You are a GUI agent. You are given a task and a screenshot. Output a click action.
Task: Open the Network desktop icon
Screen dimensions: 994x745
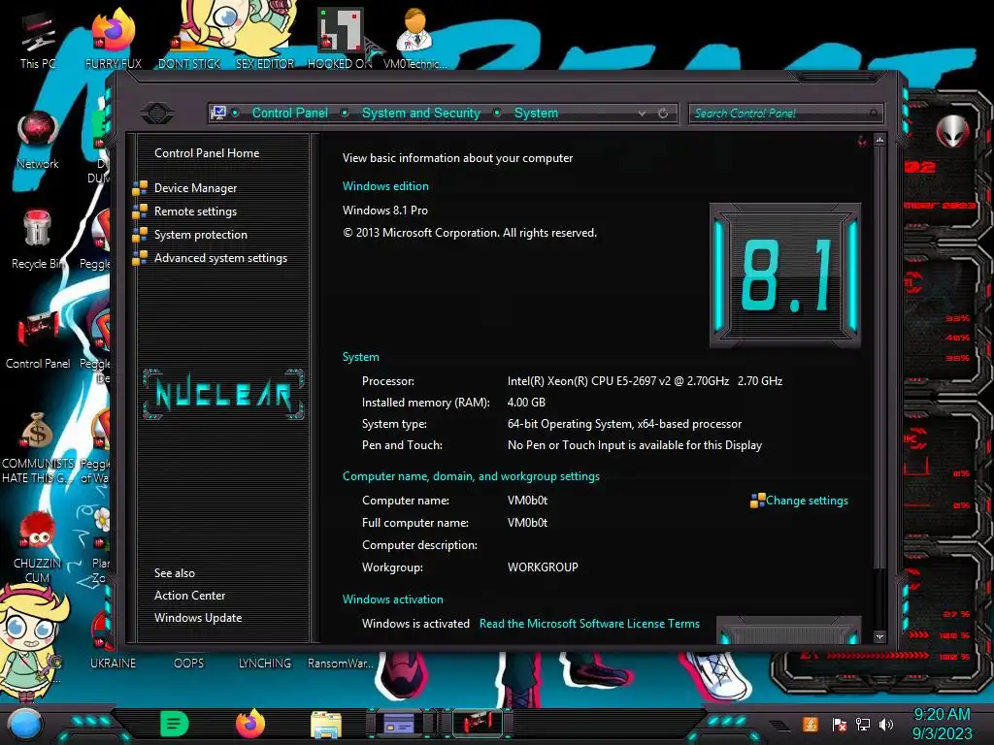[38, 140]
